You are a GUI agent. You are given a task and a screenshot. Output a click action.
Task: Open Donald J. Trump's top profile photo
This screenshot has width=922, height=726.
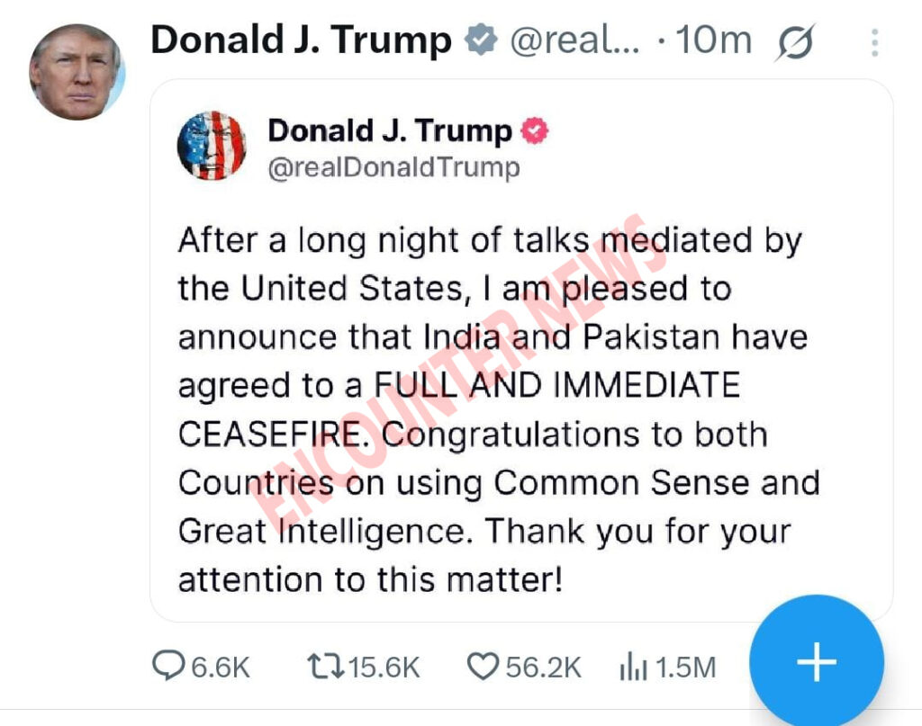click(x=76, y=72)
